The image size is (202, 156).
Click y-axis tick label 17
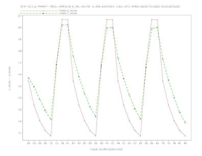pyautogui.click(x=20, y=63)
